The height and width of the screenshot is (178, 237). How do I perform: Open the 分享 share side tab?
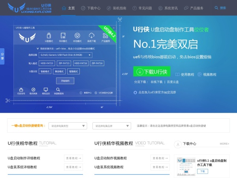[x=2, y=56]
